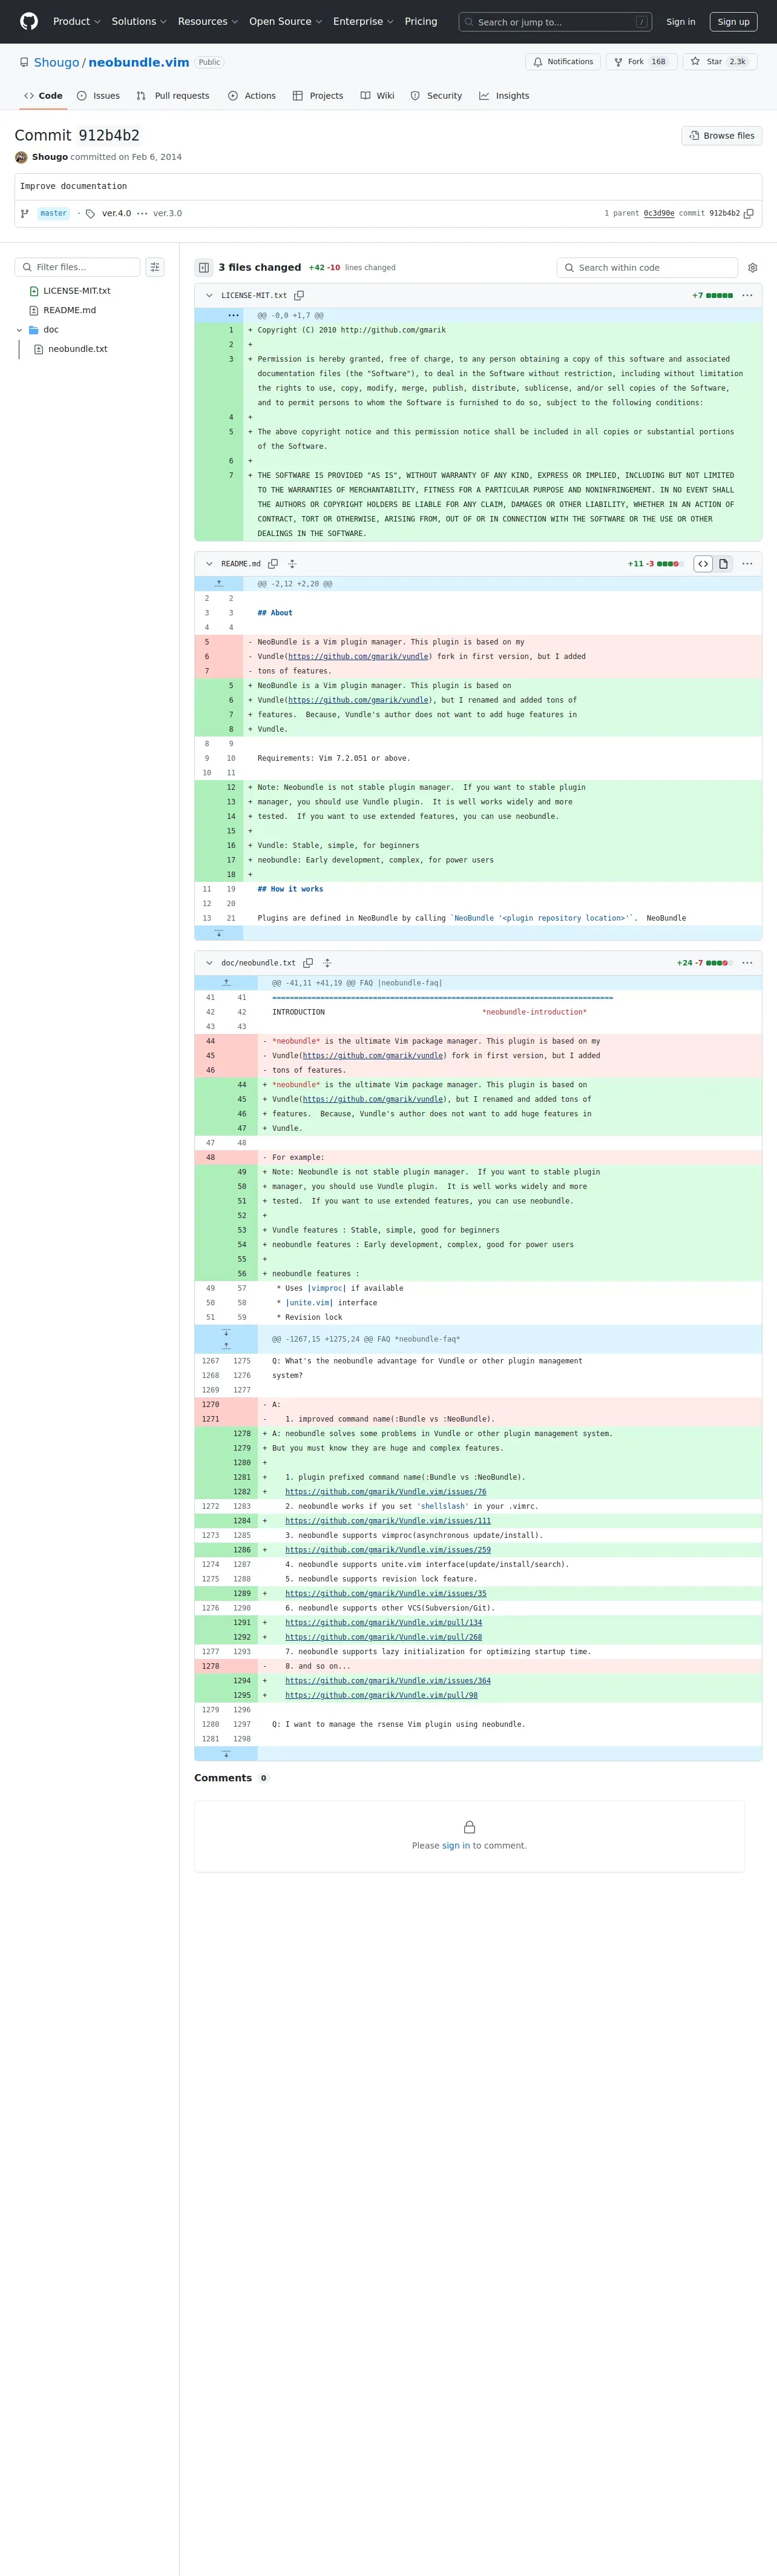Open the Enterprise dropdown menu
This screenshot has height=2576, width=777.
coord(362,22)
